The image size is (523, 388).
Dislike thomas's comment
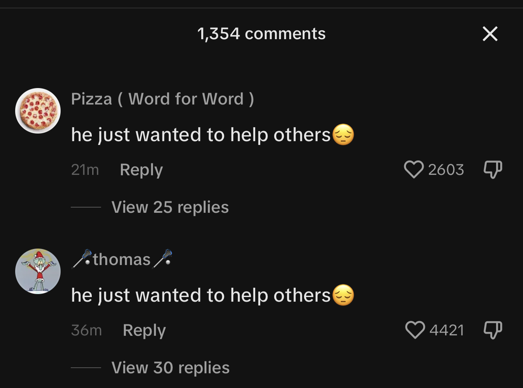(492, 330)
